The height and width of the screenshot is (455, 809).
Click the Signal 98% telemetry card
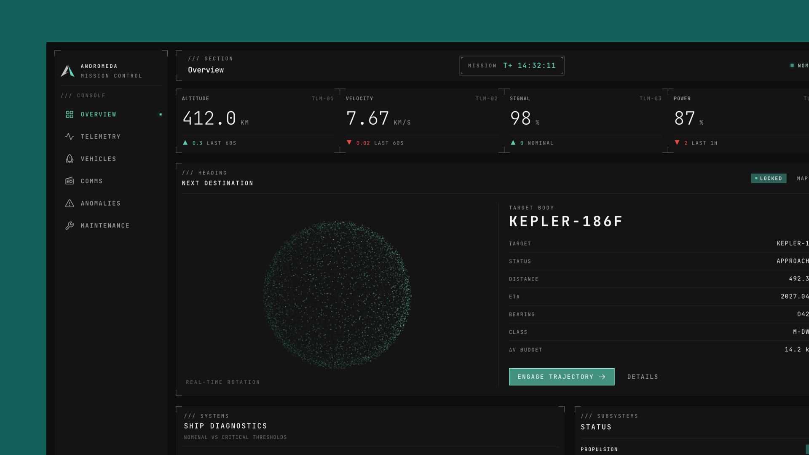tap(586, 120)
